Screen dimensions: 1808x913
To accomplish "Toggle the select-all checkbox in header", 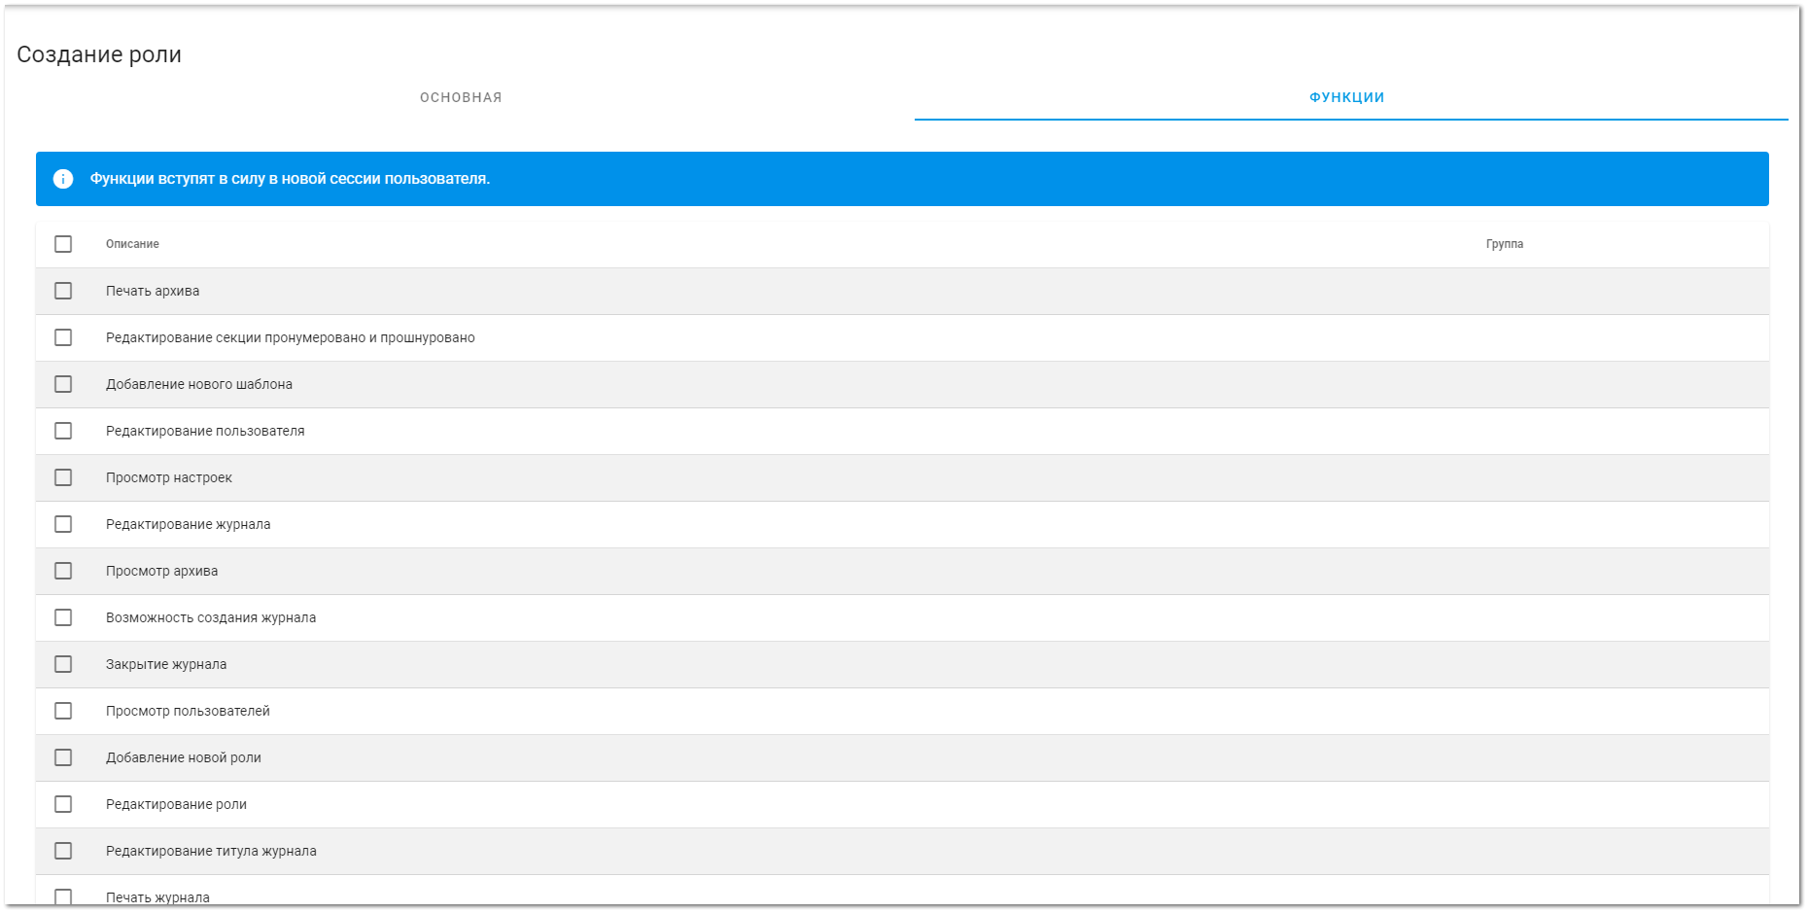I will 63,244.
